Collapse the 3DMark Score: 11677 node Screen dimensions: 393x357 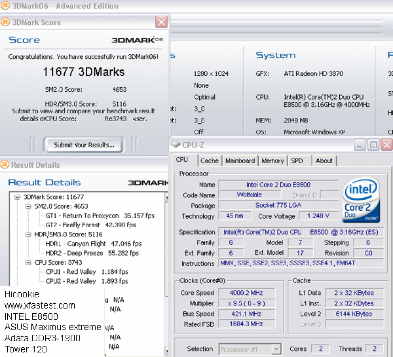point(17,197)
